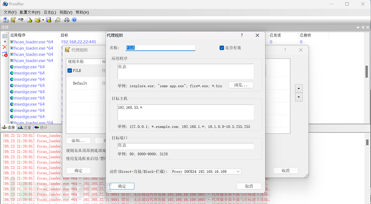The width and height of the screenshot is (371, 204).
Task: Switch to the 流量 tab
Action: 25,127
